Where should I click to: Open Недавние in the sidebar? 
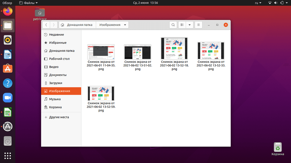pos(56,34)
